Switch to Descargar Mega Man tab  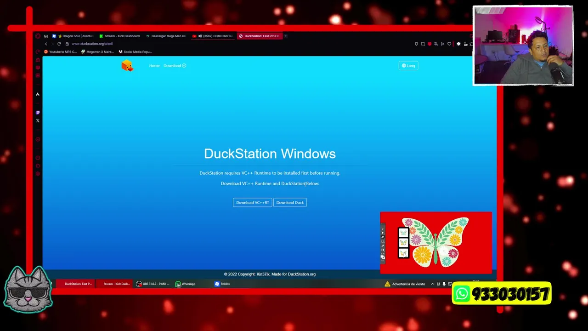(166, 36)
